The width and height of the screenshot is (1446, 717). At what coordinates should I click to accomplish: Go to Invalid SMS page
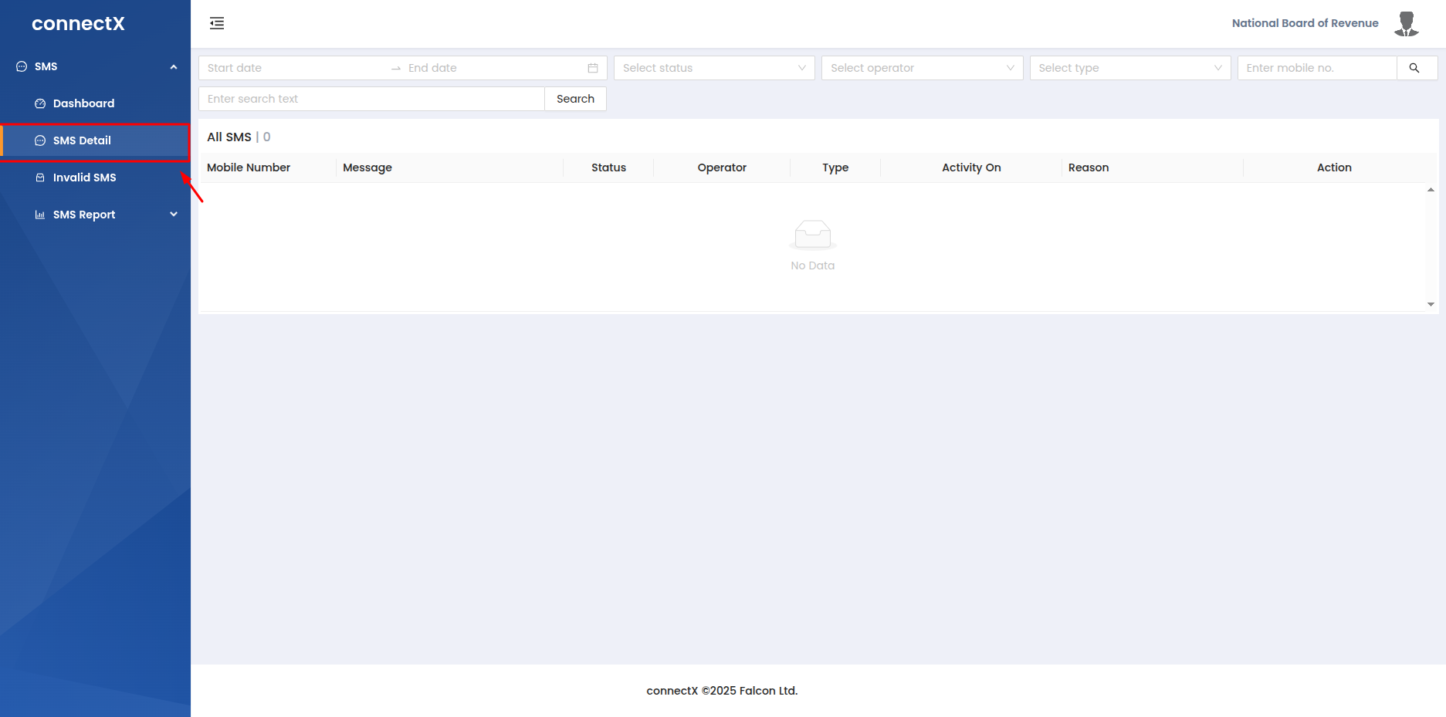click(84, 178)
